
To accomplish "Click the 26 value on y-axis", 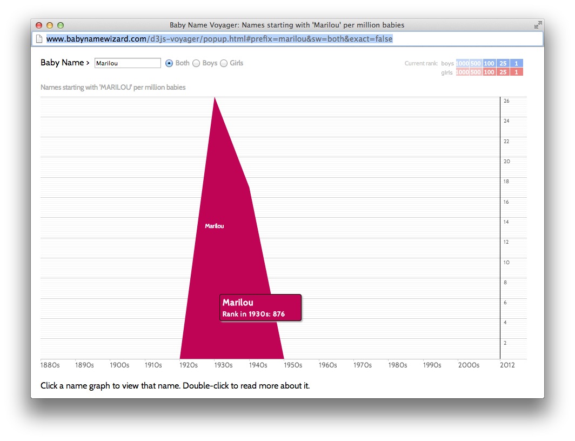I will 506,101.
